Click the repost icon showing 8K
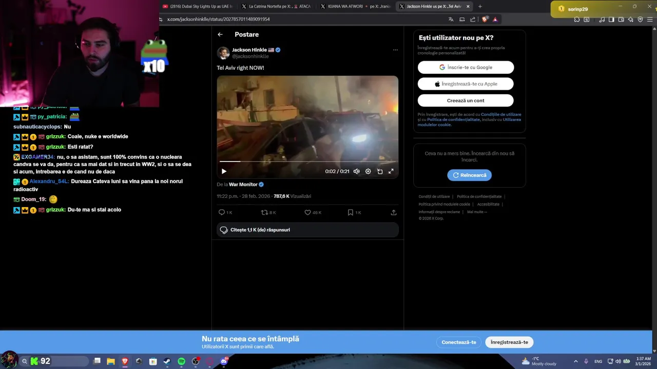Viewport: 657px width, 369px height. pos(268,212)
